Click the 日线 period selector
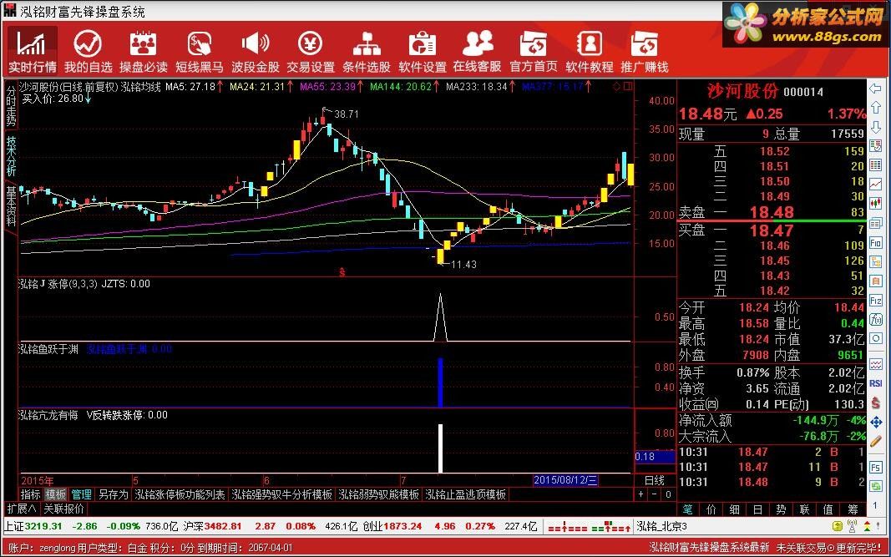This screenshot has width=891, height=557. click(655, 480)
